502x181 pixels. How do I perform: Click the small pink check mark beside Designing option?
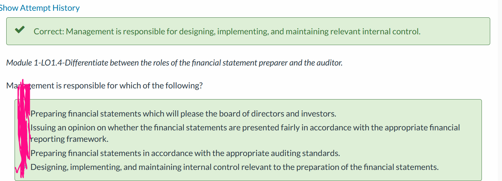point(17,170)
